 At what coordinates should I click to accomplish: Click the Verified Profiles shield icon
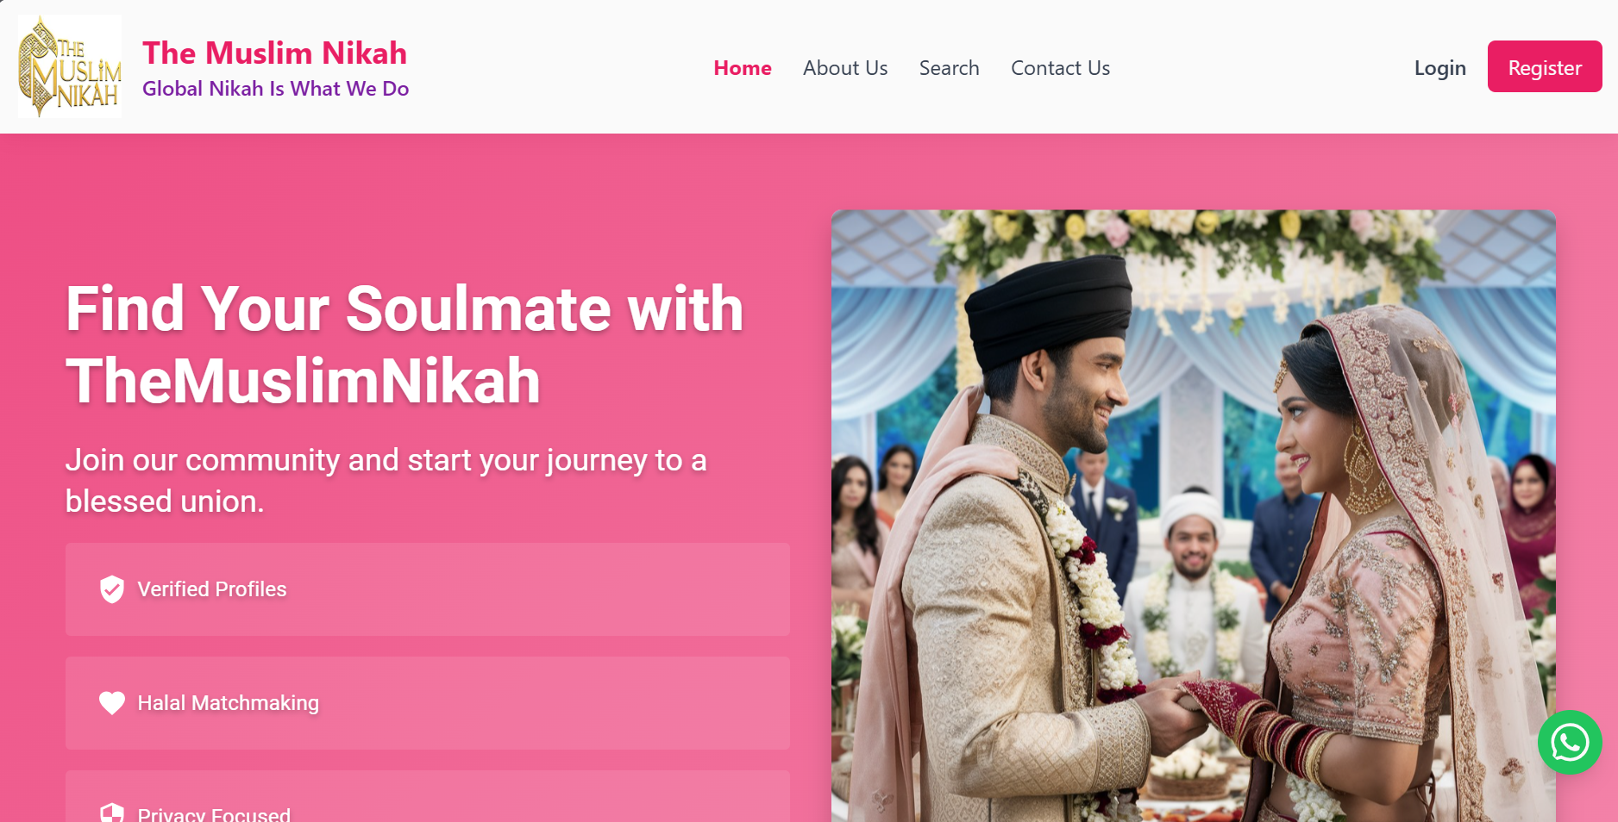(112, 589)
